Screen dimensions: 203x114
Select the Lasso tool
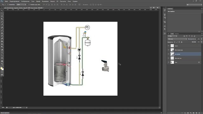[x=2, y=16]
